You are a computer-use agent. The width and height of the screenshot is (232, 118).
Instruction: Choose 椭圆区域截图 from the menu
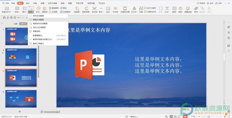48,20
